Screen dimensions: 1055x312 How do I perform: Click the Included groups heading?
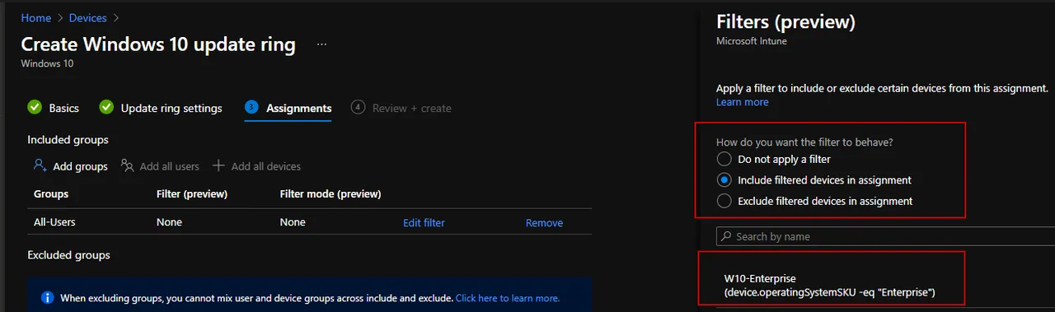(x=68, y=140)
